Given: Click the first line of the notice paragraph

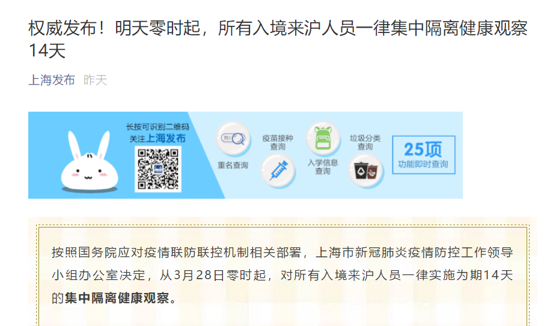Looking at the screenshot, I should [x=283, y=253].
